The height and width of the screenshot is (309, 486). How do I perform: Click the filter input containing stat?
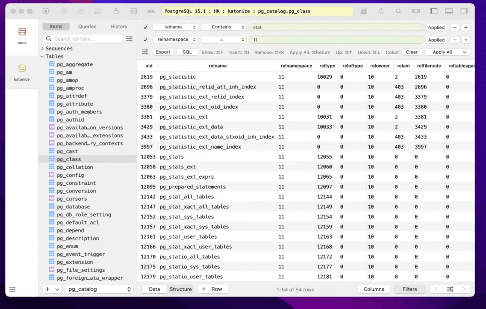pyautogui.click(x=336, y=27)
